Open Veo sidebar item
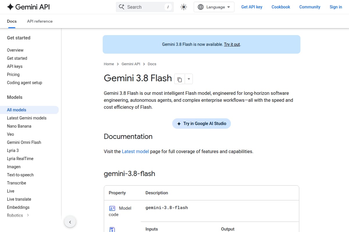This screenshot has height=232, width=349. tap(10, 134)
